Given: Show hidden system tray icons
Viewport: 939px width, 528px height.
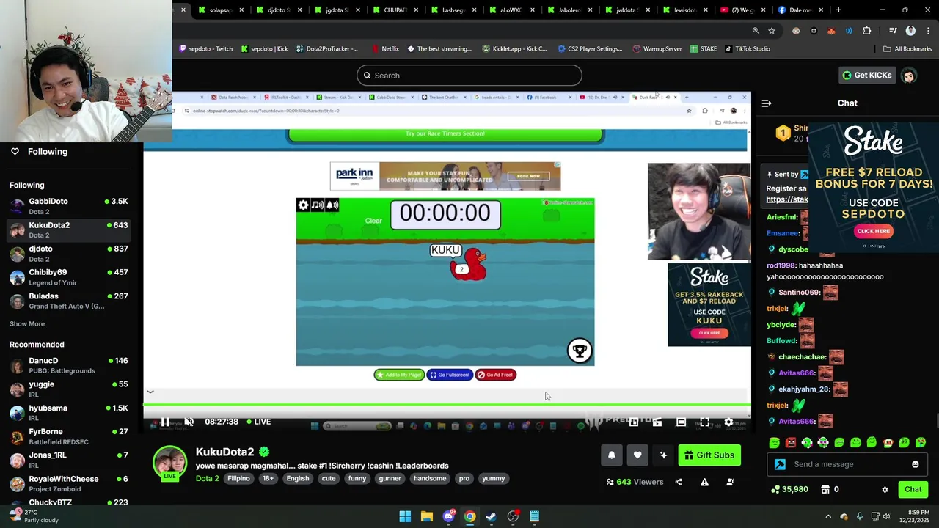Looking at the screenshot, I should (x=828, y=516).
